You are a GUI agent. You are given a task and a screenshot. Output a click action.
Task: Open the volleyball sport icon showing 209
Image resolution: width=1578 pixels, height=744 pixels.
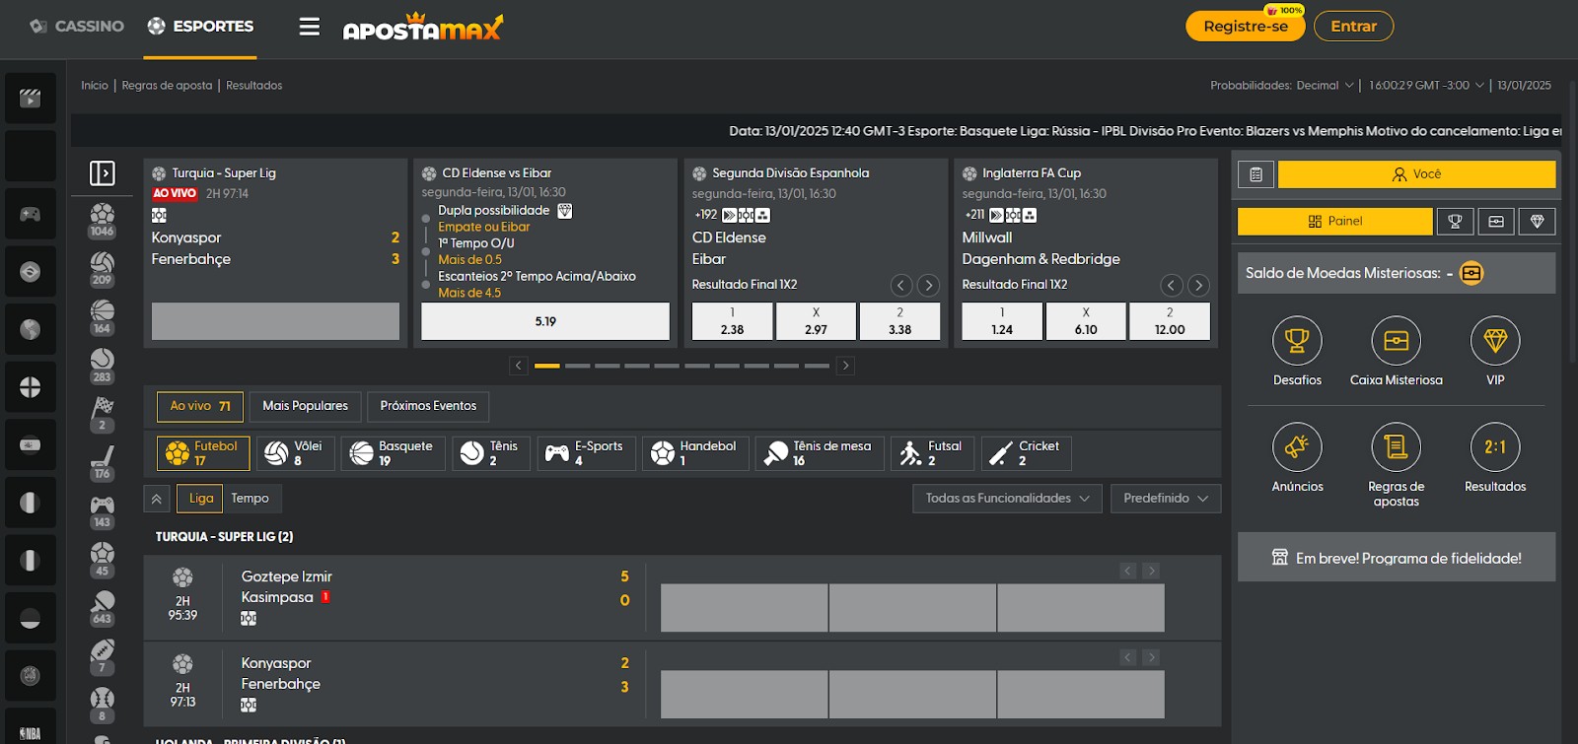pyautogui.click(x=102, y=268)
